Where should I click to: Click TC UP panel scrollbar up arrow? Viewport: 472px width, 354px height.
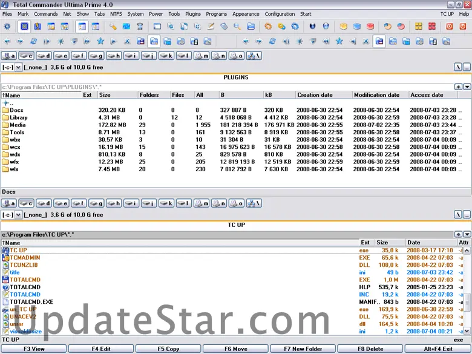[x=467, y=251]
